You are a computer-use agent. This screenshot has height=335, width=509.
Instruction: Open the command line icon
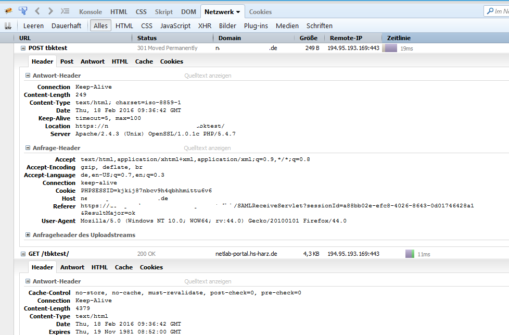pos(65,11)
